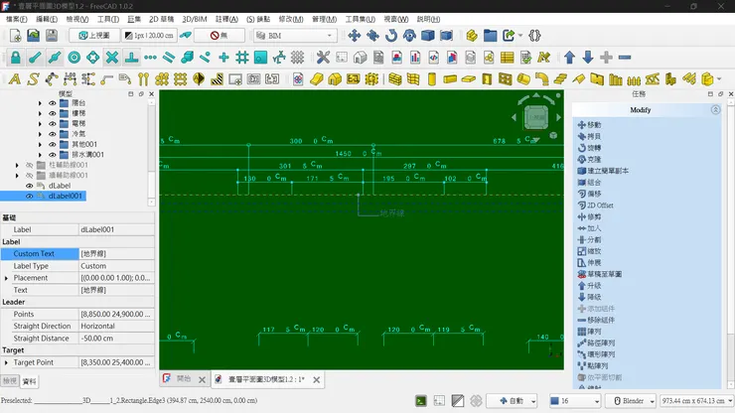Viewport: 735px width, 413px height.
Task: Click the blue up arrow Upgrade toolbar icon
Action: [x=569, y=58]
